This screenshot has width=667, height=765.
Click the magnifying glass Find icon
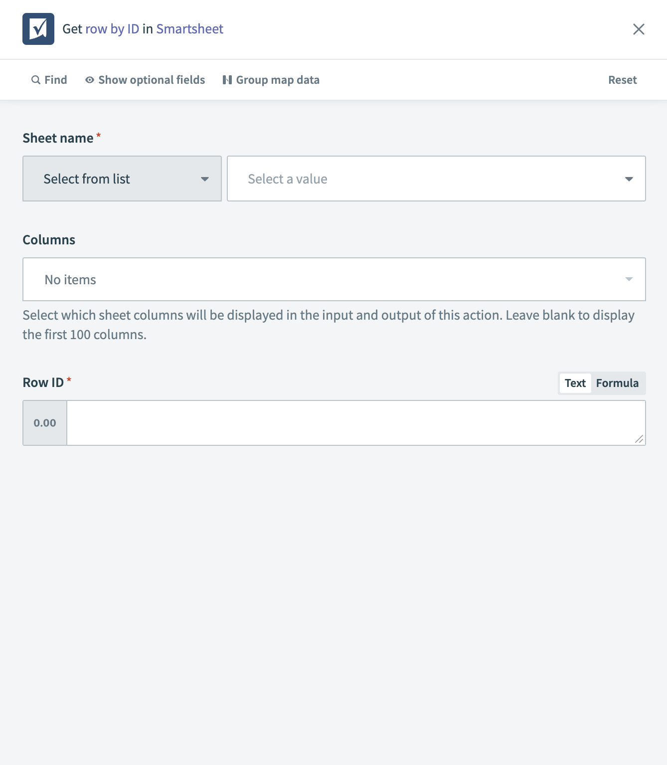(x=35, y=80)
